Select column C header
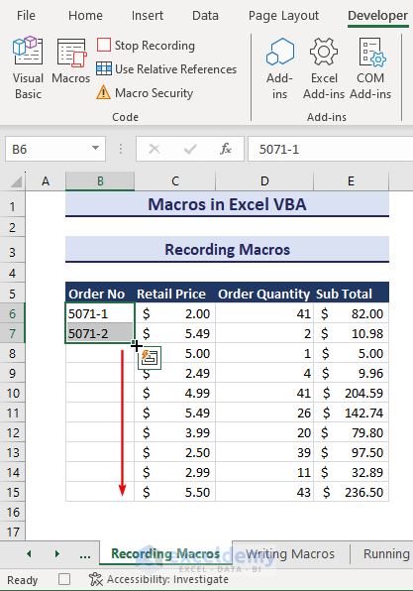The width and height of the screenshot is (413, 591). click(175, 181)
